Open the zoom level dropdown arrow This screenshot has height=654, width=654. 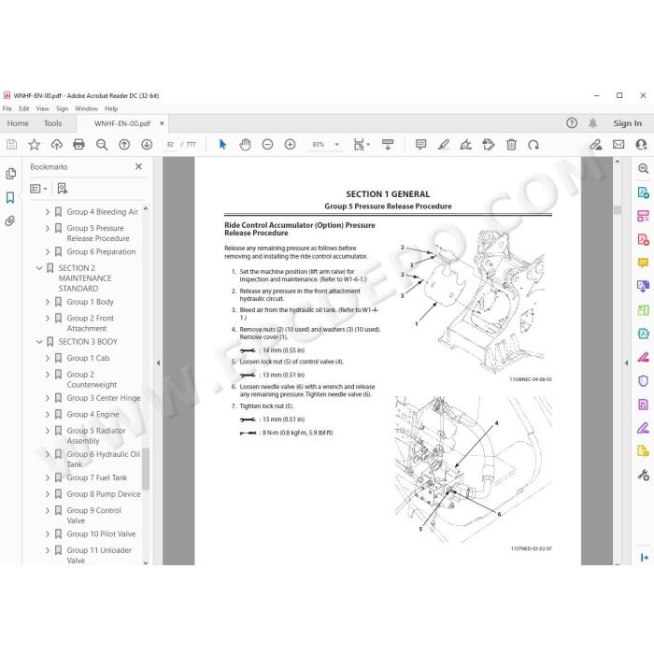click(x=337, y=145)
